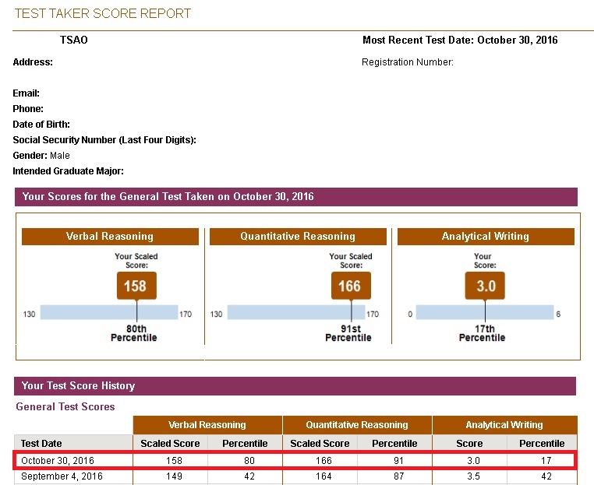This screenshot has width=594, height=485.
Task: Click the Email label
Action: 27,93
